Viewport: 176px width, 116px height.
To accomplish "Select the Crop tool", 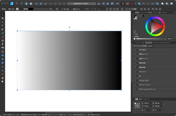I will (3, 52).
